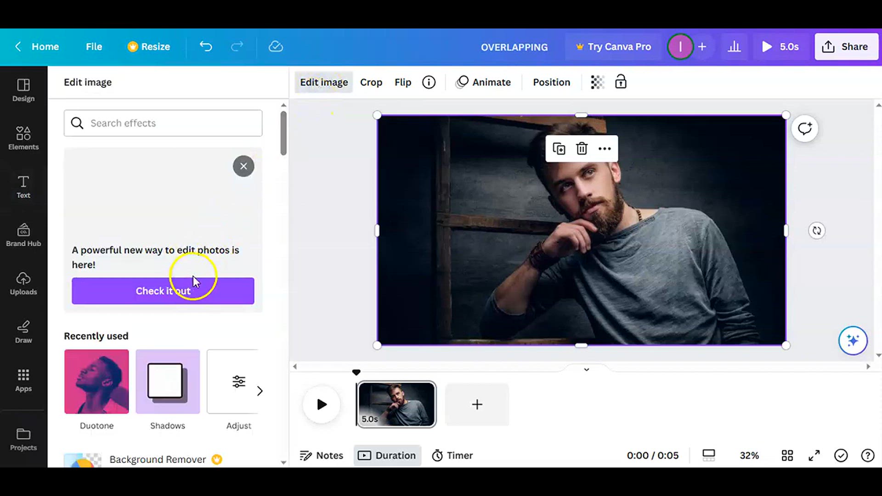Open the File menu
Screen dimensions: 882x496
tap(94, 46)
